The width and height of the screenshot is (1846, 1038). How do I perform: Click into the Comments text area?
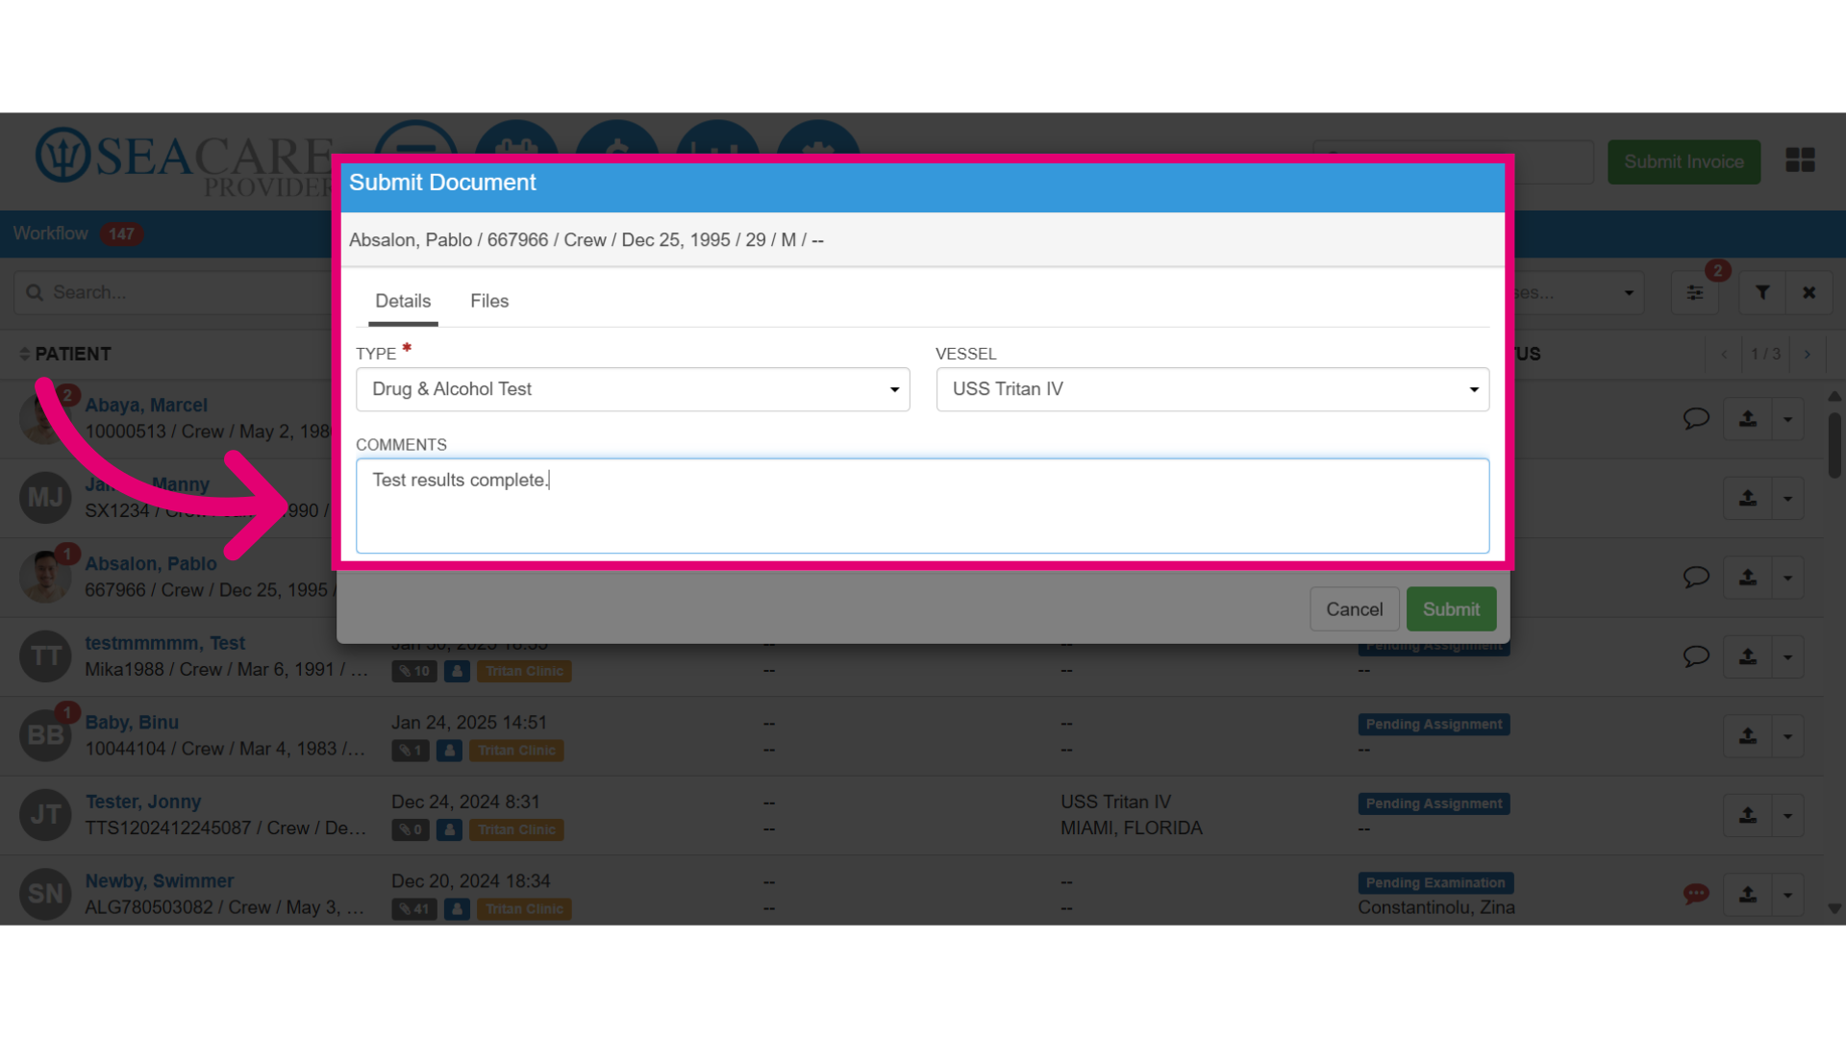pos(922,506)
